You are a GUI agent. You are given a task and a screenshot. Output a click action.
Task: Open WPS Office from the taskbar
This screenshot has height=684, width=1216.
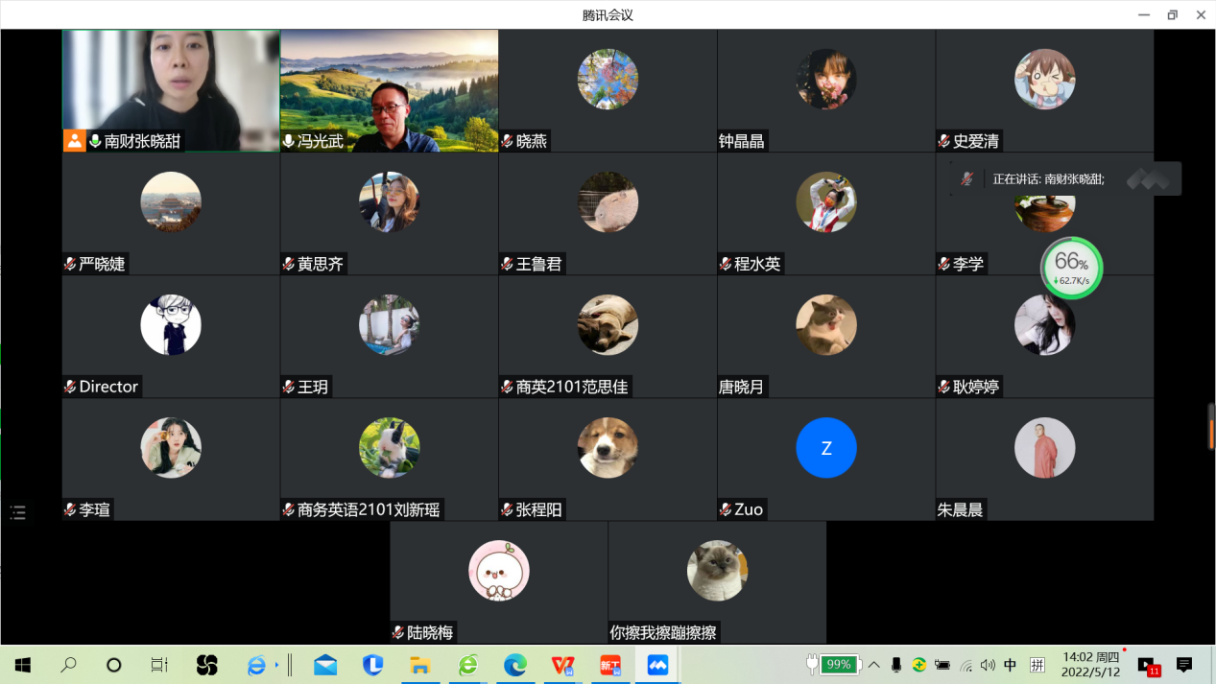pos(562,665)
